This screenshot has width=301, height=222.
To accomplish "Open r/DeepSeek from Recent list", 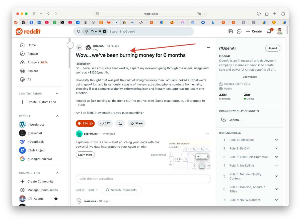I will click(x=36, y=142).
